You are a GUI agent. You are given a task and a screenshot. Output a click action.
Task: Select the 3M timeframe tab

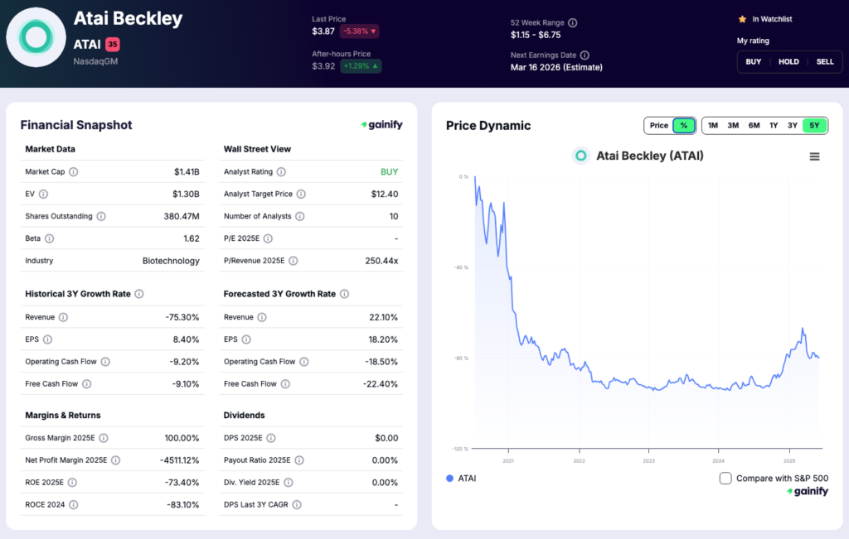[732, 125]
